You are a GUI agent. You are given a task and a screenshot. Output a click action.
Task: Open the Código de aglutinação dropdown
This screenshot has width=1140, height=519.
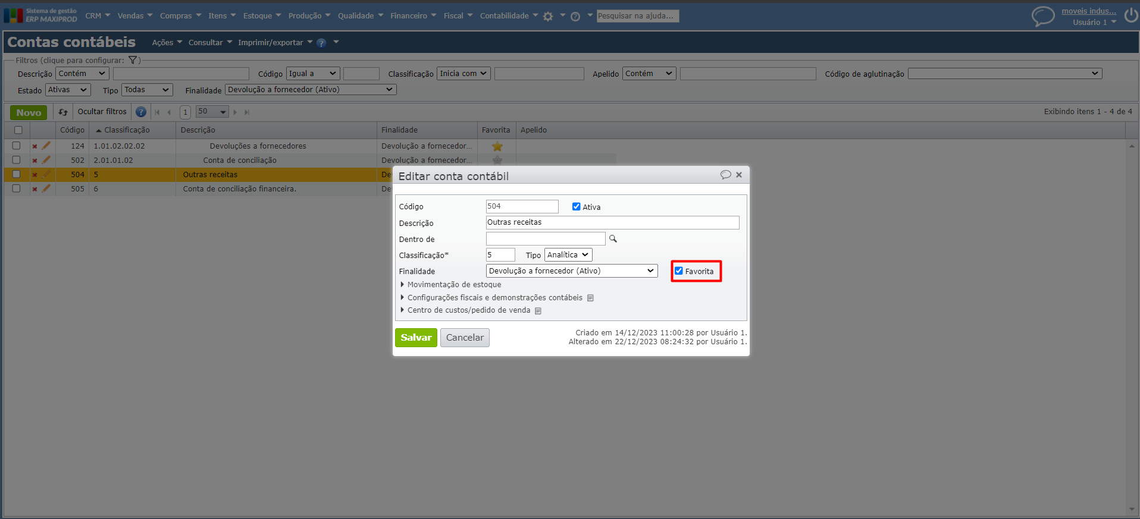pyautogui.click(x=1005, y=74)
